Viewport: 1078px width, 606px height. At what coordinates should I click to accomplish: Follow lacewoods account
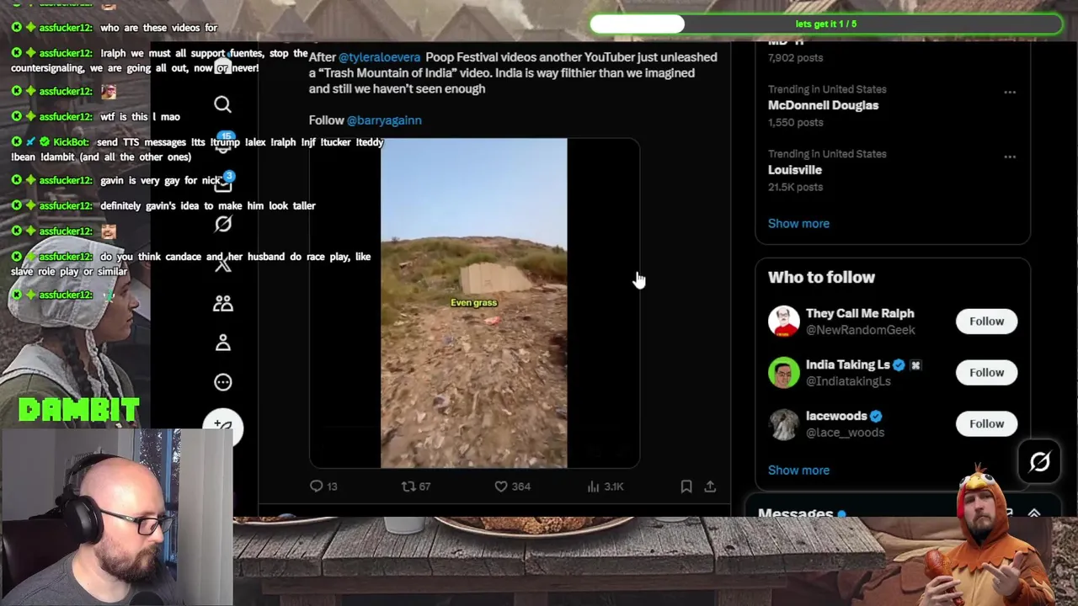pos(986,423)
